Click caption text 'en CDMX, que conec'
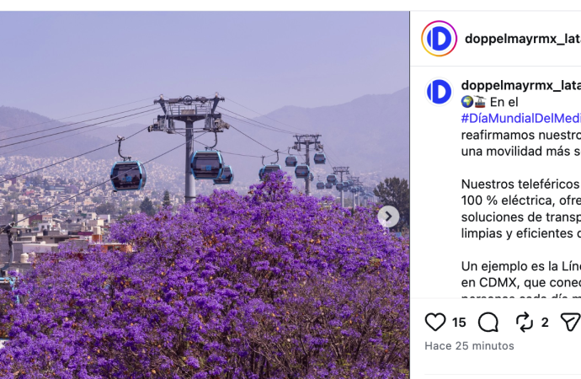 click(x=520, y=283)
